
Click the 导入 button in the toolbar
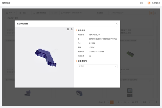tap(11, 13)
